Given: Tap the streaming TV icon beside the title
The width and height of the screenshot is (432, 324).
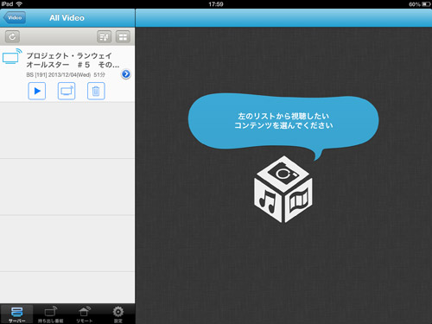Looking at the screenshot, I should (12, 56).
